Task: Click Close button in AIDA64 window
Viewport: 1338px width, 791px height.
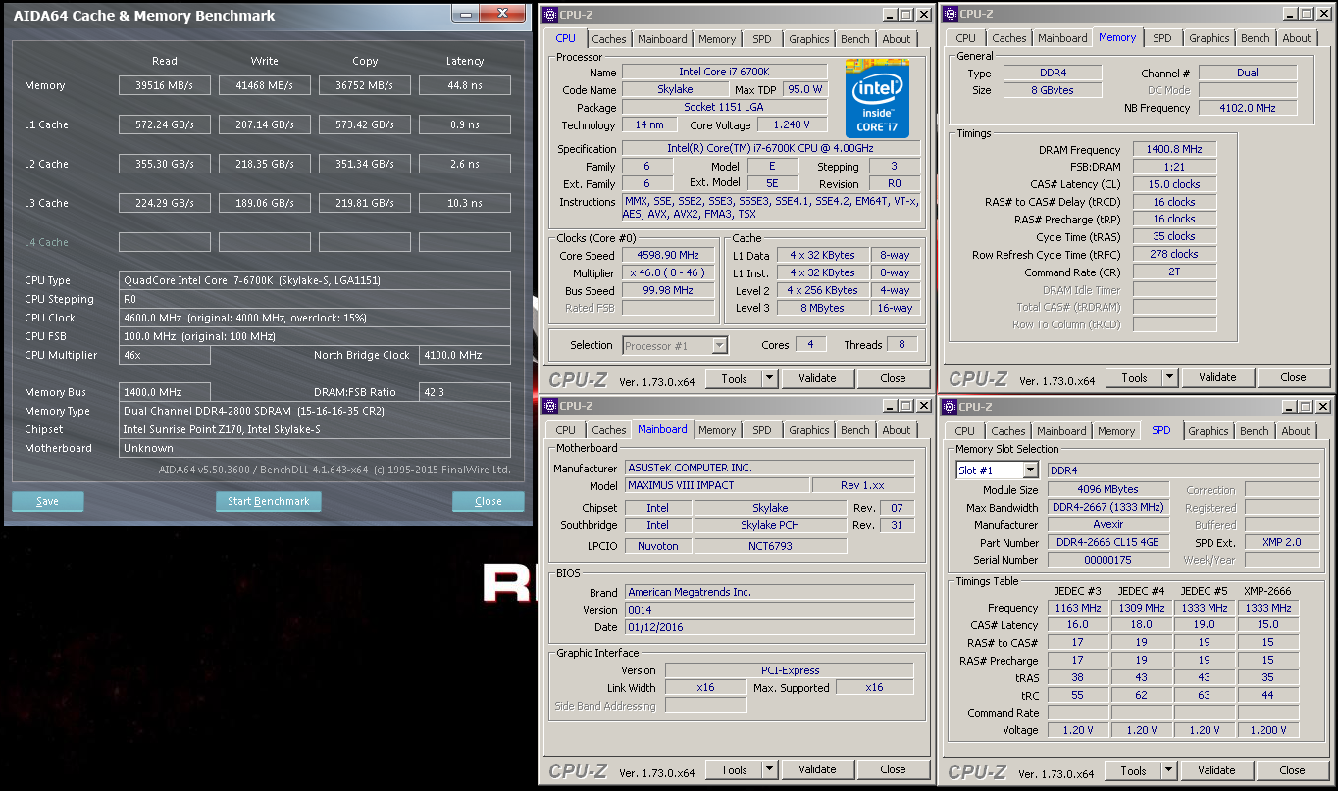Action: 489,501
